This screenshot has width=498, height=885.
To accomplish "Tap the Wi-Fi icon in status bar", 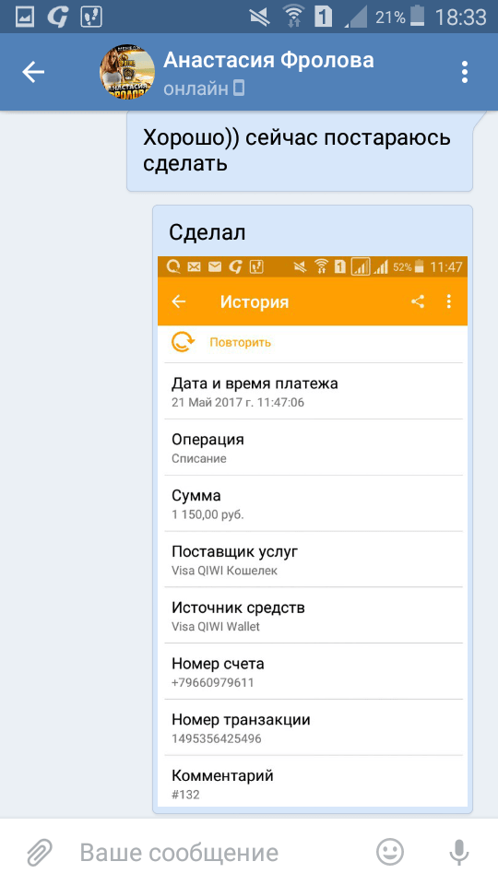I will 293,17.
